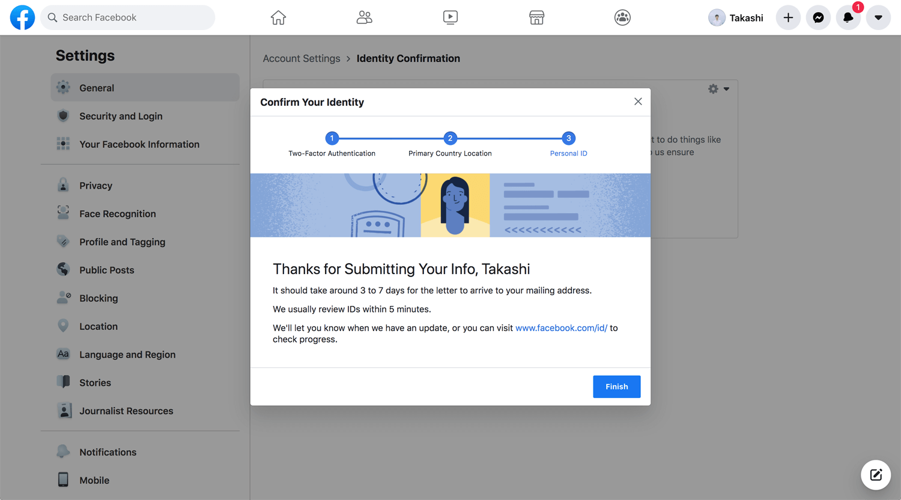
Task: Click the Create plus icon
Action: pos(788,17)
